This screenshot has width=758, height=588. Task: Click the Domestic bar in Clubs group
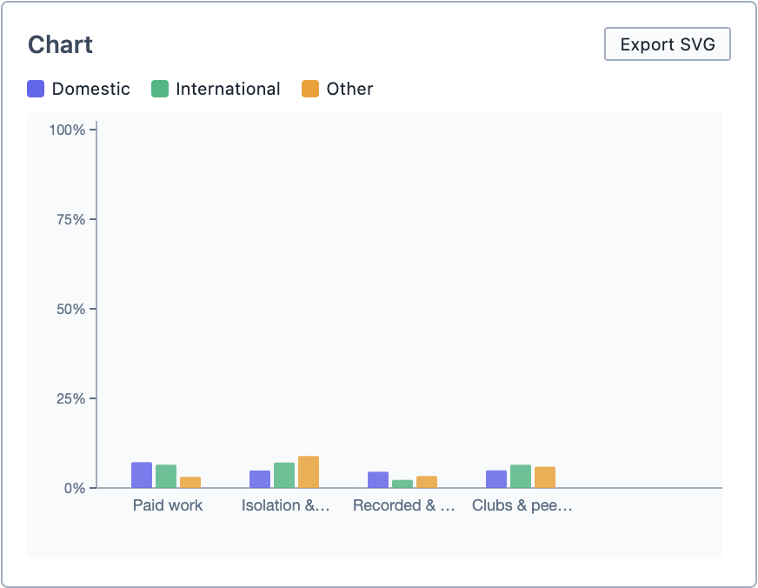[496, 479]
